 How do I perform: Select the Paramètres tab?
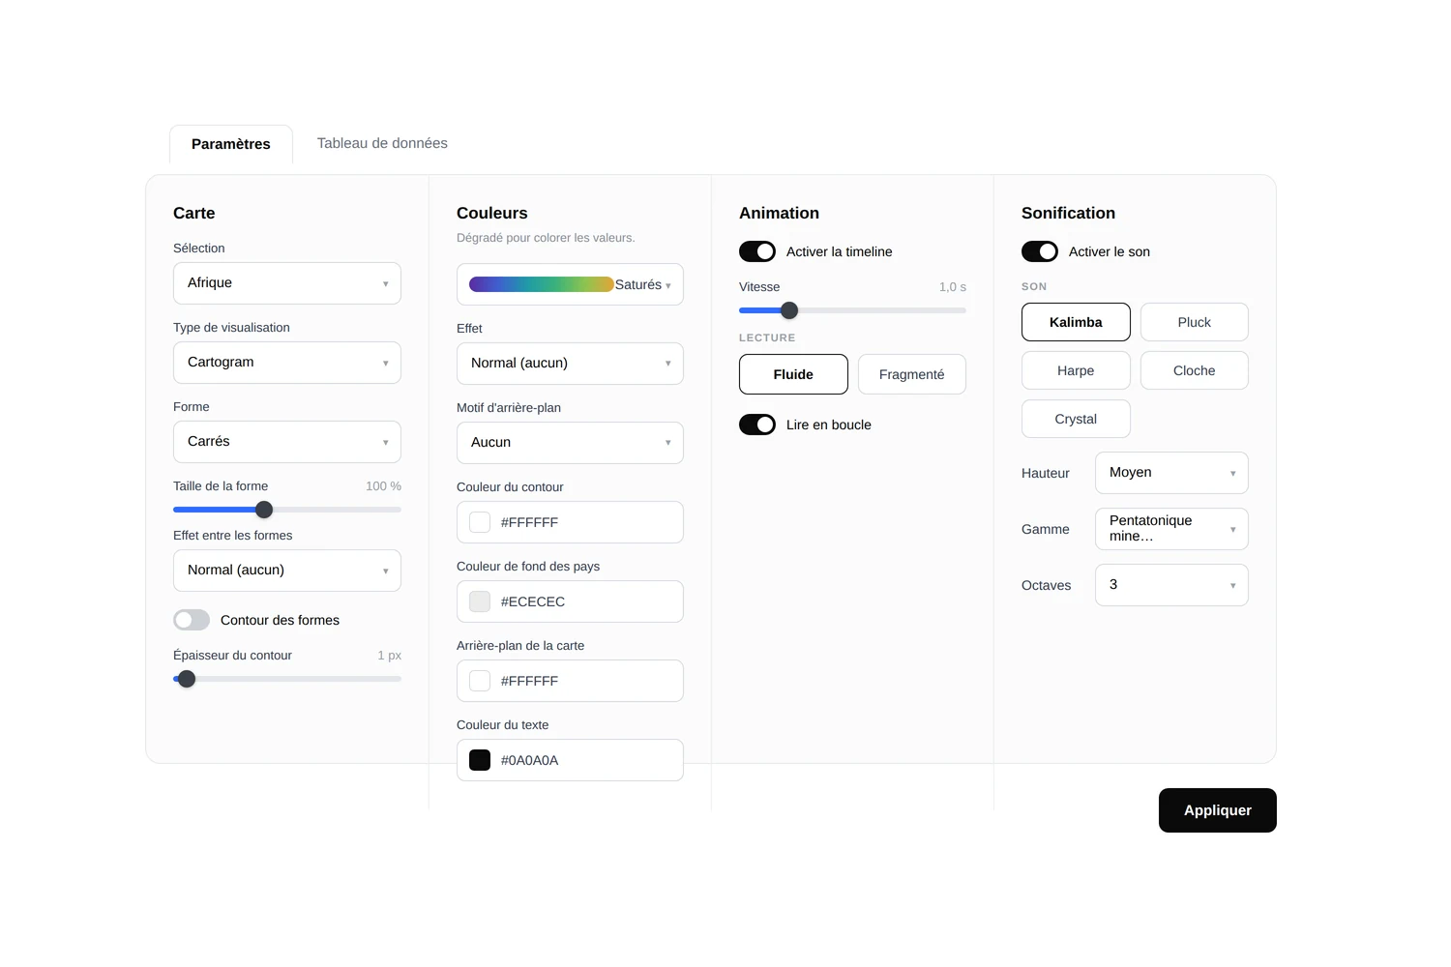[231, 144]
